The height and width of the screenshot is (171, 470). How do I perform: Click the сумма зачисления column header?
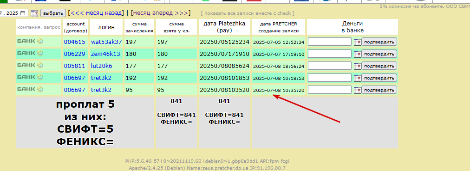139,27
